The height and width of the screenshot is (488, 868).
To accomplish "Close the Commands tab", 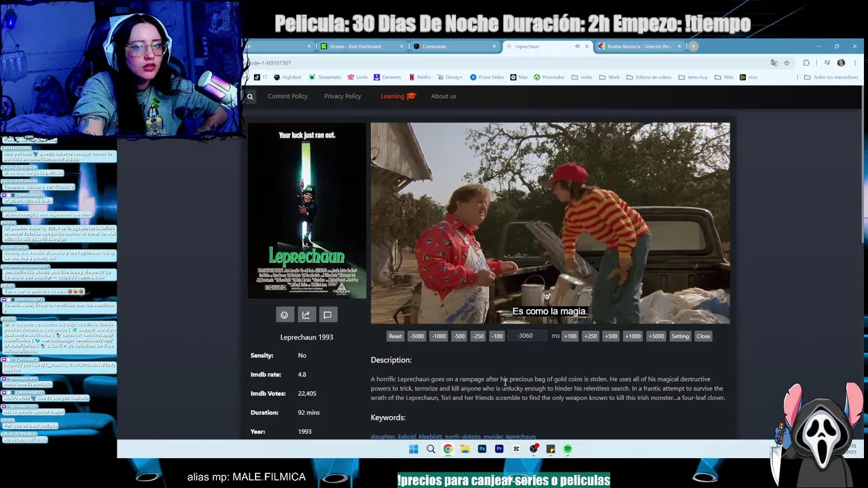I will 494,46.
